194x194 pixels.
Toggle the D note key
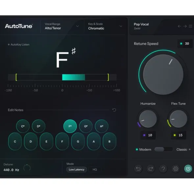click(31, 141)
